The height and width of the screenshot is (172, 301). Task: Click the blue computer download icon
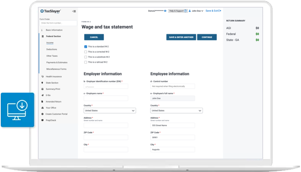pyautogui.click(x=16, y=110)
